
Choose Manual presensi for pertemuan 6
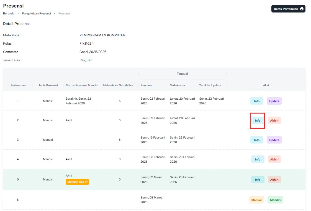(256, 200)
